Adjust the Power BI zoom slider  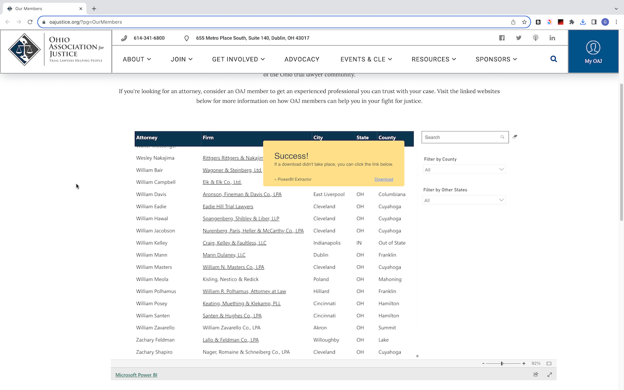[502, 363]
